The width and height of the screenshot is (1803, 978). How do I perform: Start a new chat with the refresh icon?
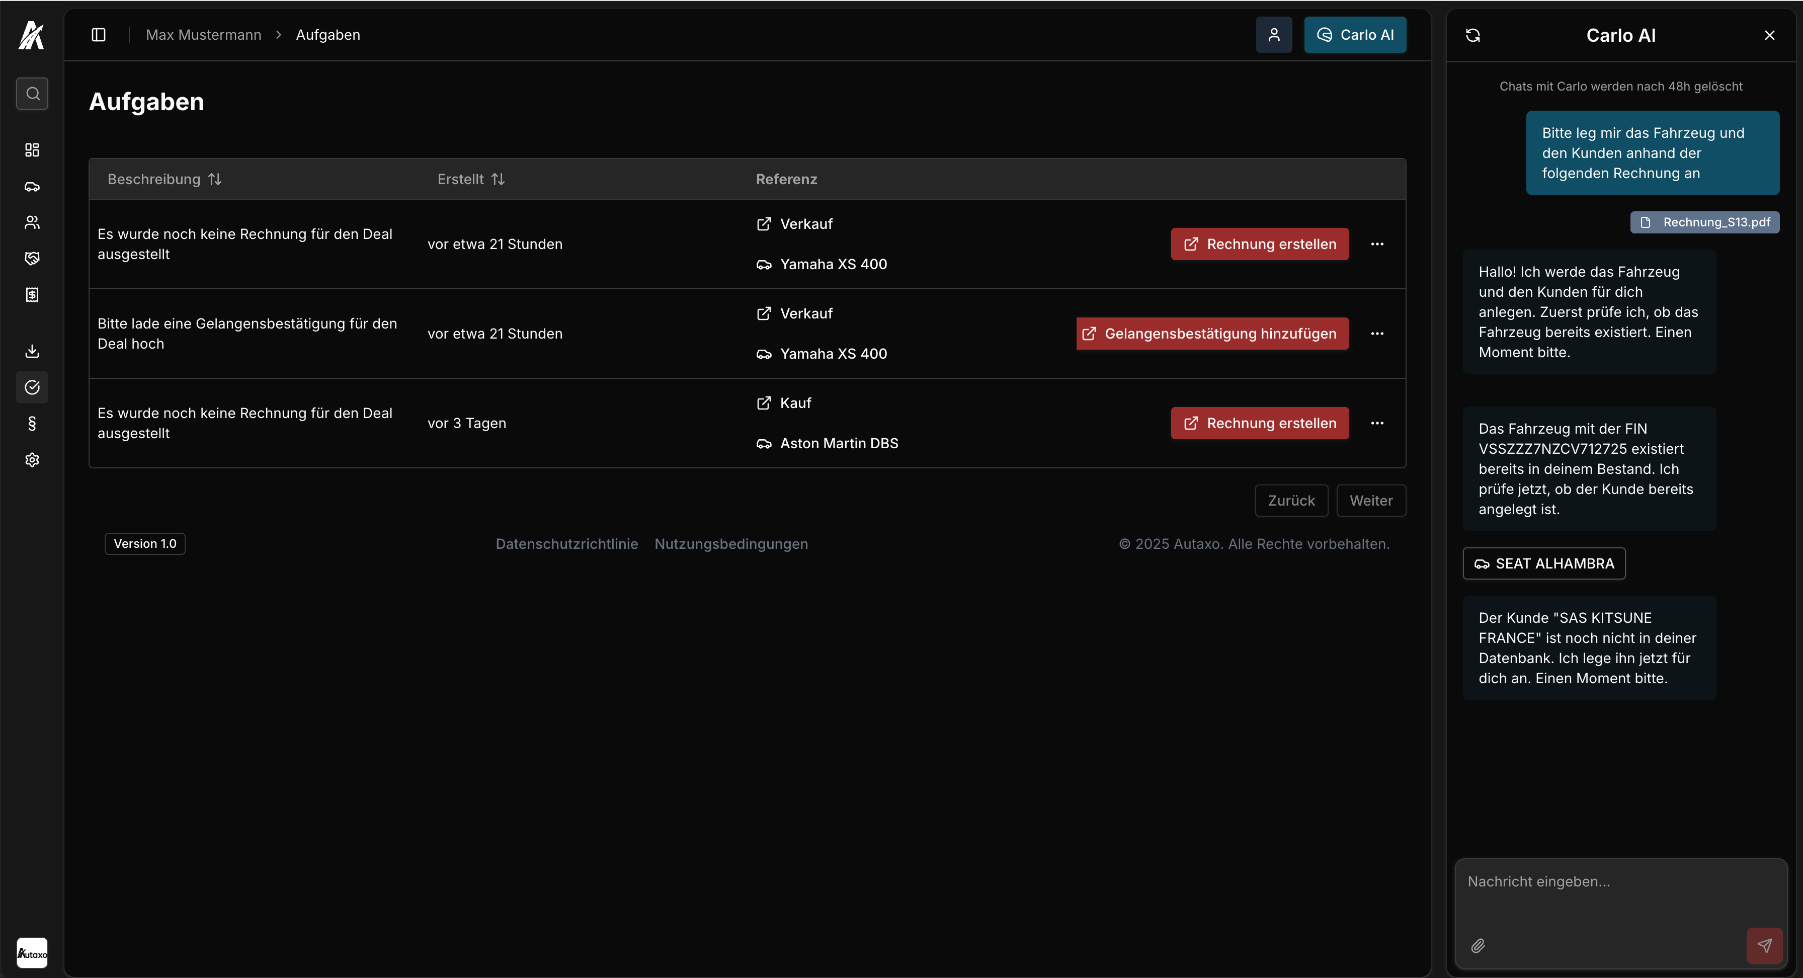1473,34
